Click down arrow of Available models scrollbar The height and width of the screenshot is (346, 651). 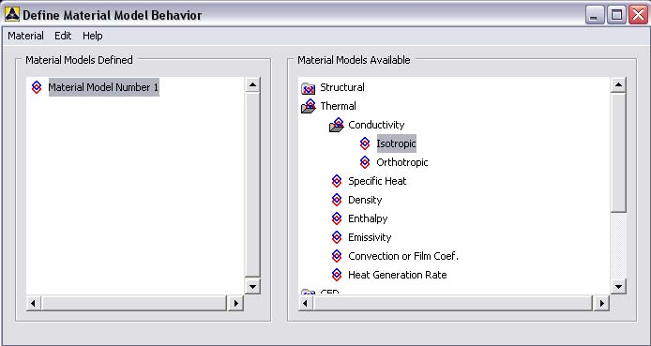(618, 286)
